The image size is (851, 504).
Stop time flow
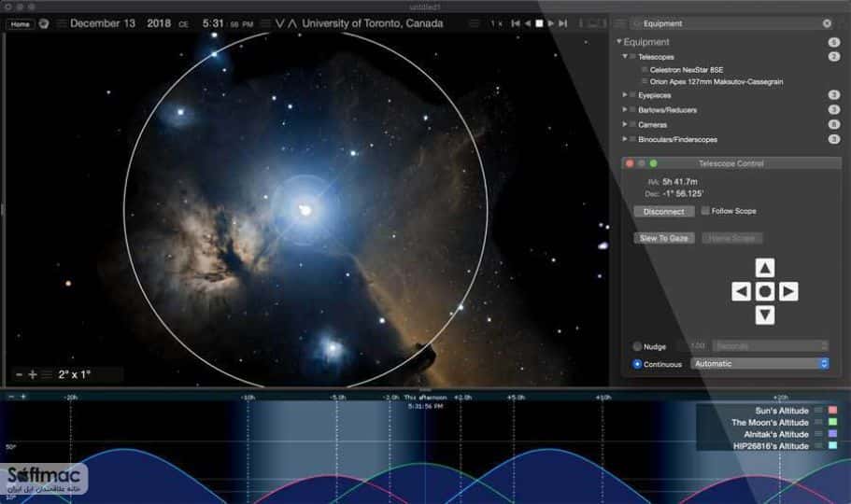click(539, 23)
